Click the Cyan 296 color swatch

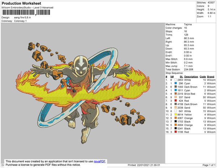tap(176, 83)
